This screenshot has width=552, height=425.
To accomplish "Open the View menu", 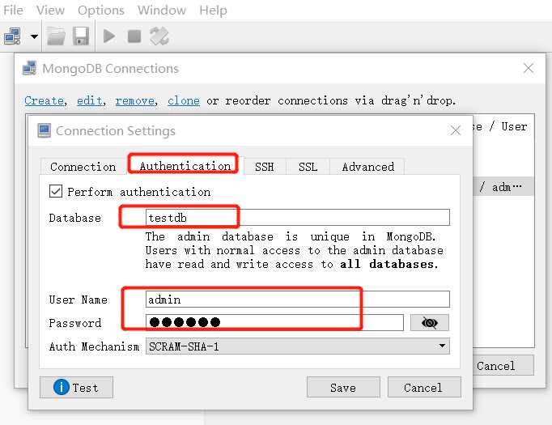I will (x=50, y=11).
